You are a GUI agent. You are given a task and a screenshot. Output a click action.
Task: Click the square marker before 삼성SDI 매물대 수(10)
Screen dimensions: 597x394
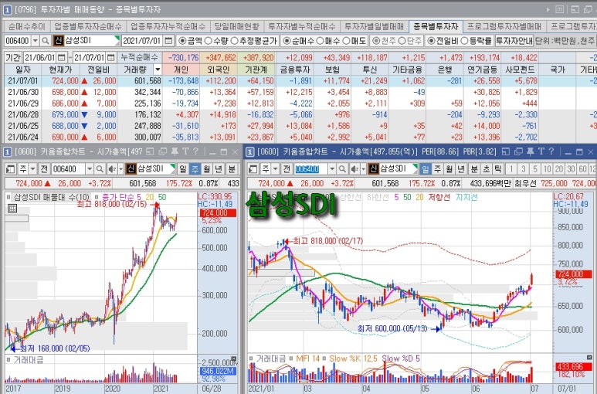[8, 197]
